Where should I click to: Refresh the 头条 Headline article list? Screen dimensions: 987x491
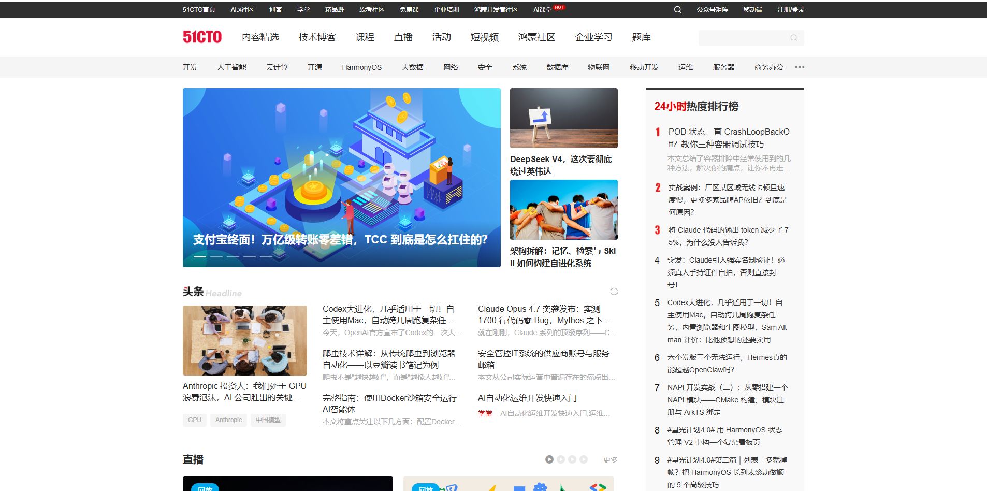(x=614, y=292)
